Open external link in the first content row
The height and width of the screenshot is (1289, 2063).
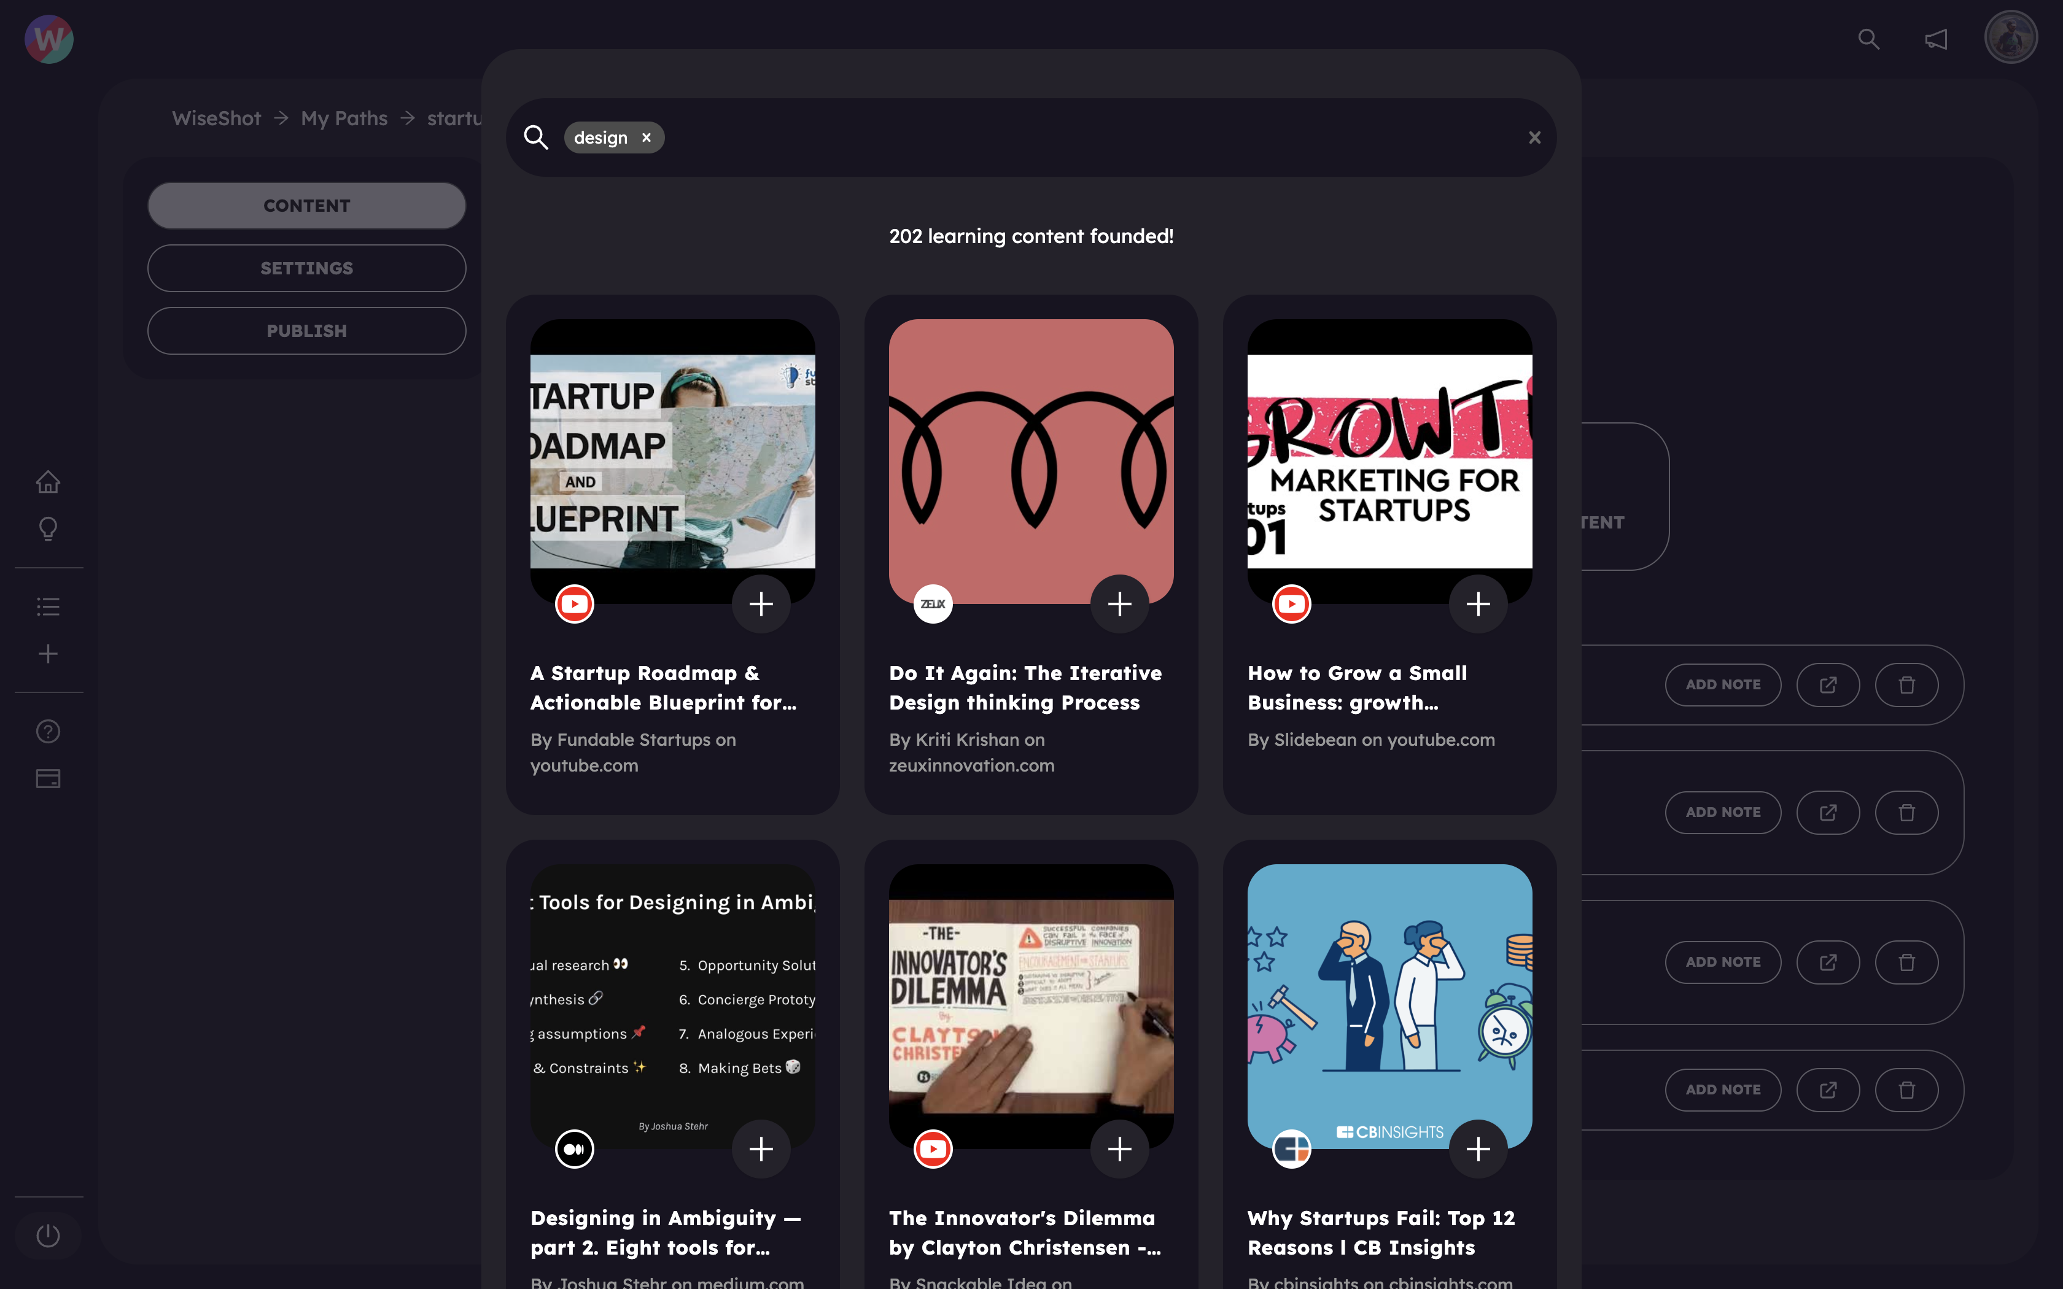pos(1828,684)
